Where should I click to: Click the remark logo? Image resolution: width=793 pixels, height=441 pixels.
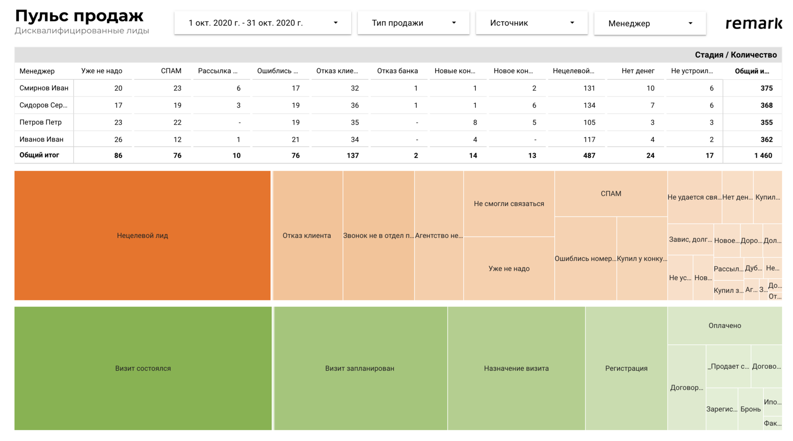(753, 23)
